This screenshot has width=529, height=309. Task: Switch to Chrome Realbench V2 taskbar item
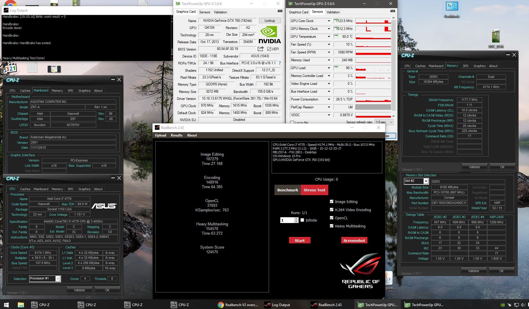coord(238,305)
